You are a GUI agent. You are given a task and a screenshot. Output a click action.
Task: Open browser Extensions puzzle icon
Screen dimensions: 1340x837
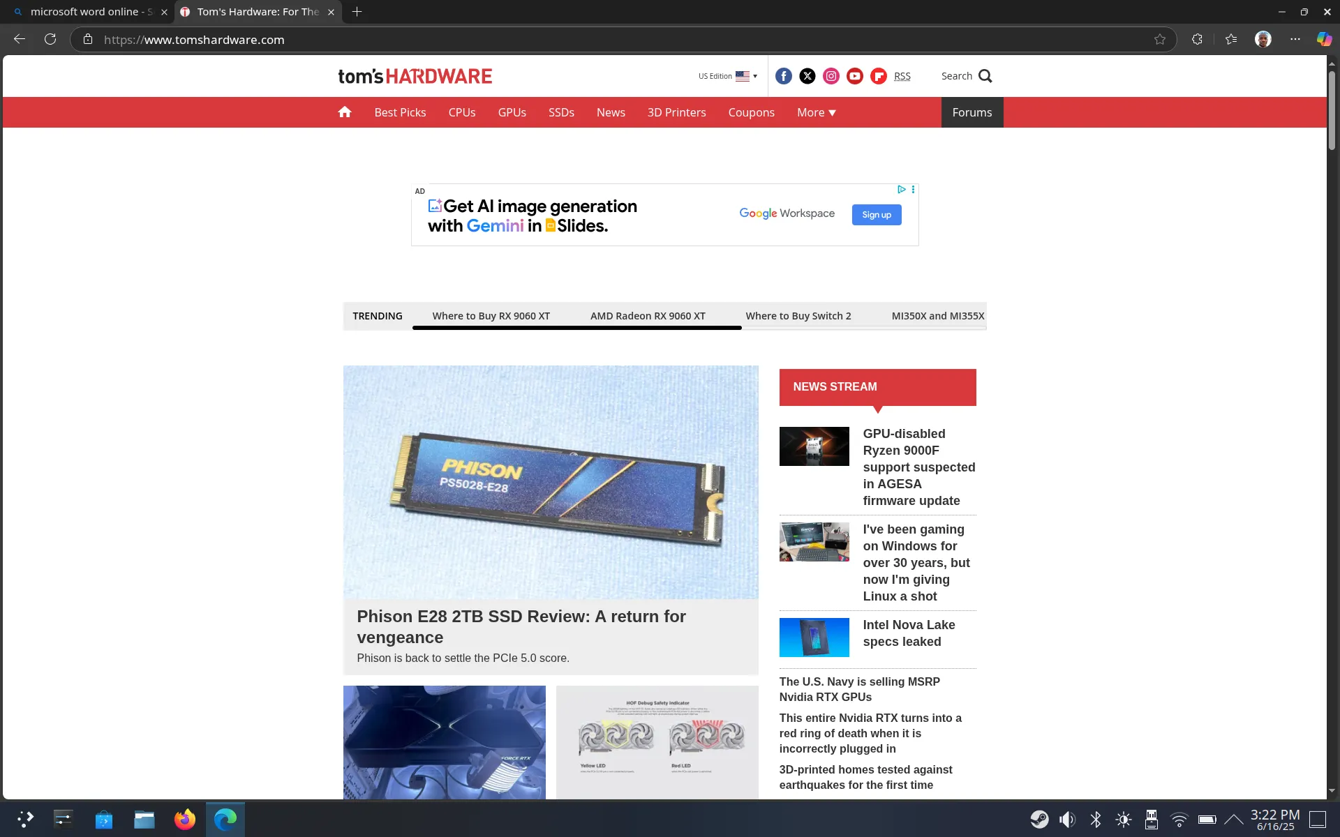(1198, 40)
